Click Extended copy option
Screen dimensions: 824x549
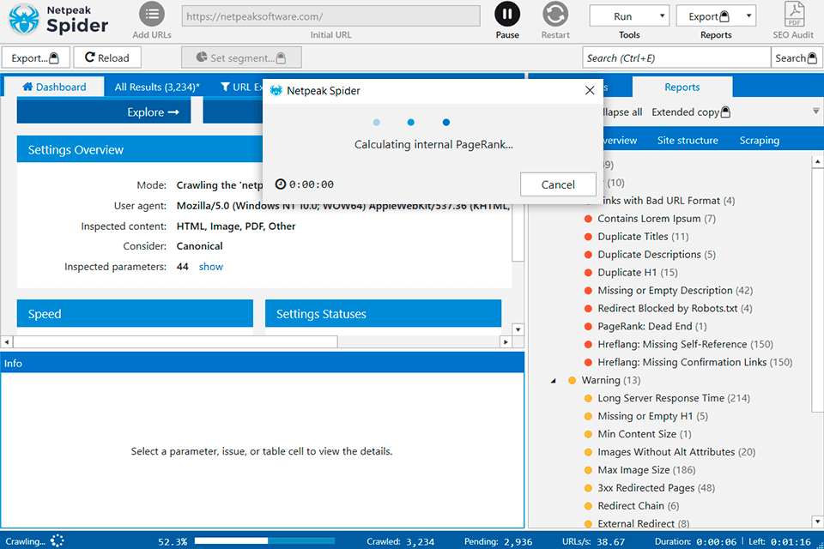click(x=690, y=112)
